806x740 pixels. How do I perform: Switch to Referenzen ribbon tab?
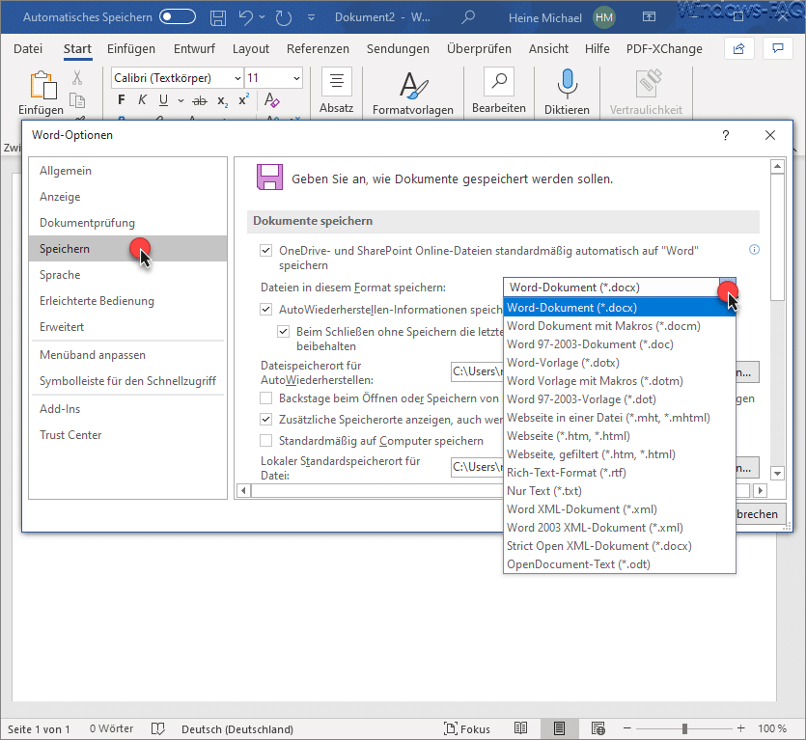coord(318,49)
